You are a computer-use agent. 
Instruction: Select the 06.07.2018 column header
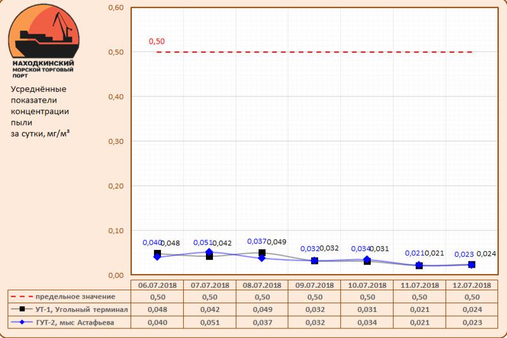157,285
